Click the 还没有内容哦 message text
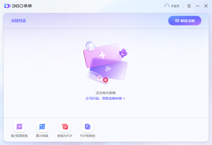This screenshot has width=212, height=145. (105, 93)
